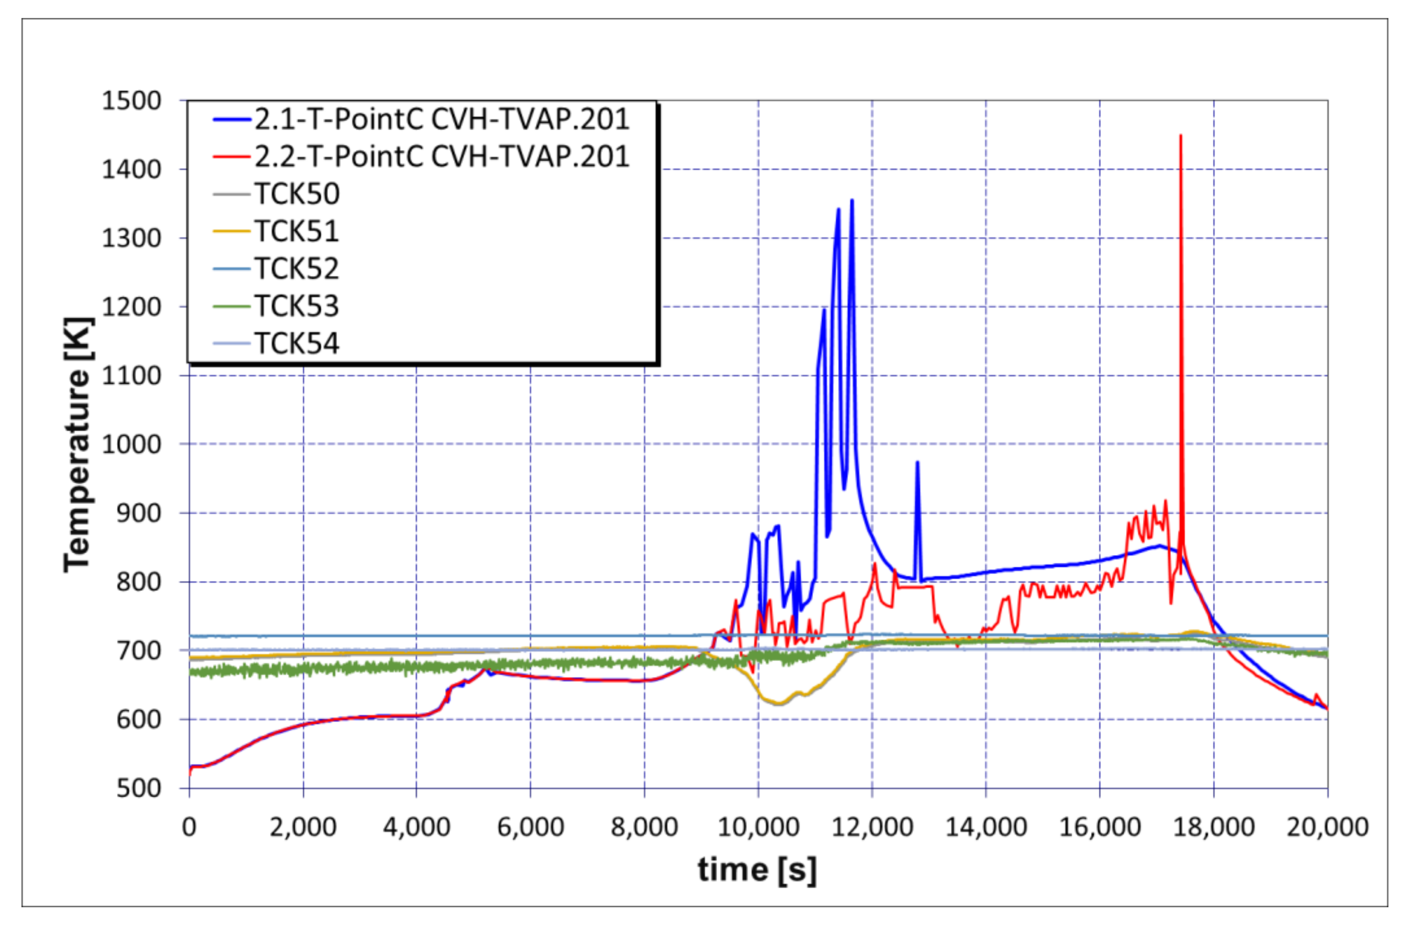The image size is (1409, 925).
Task: Click the gray TCK50 legend line swatch
Action: click(232, 194)
